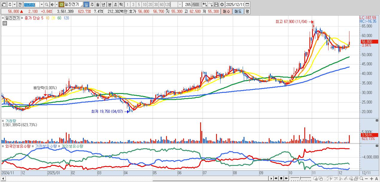Click the data grid icon below 일진전기 label

coord(4,23)
